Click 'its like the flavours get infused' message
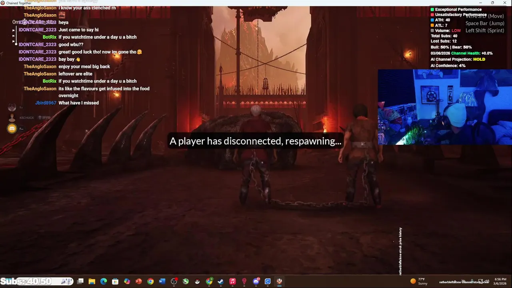This screenshot has width=512, height=288. (x=104, y=92)
